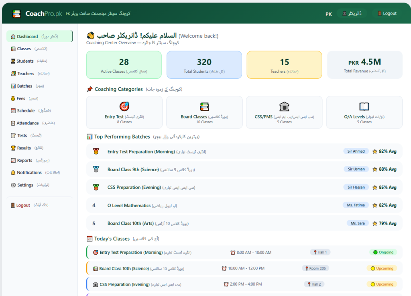
Task: Open the PKR 4.5M Total Revenue card
Action: coord(364,65)
